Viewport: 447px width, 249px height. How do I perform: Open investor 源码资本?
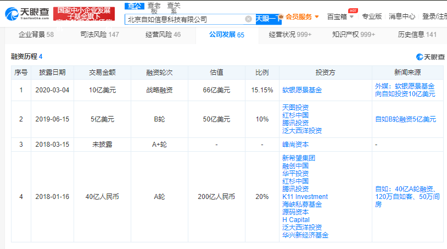point(295,212)
